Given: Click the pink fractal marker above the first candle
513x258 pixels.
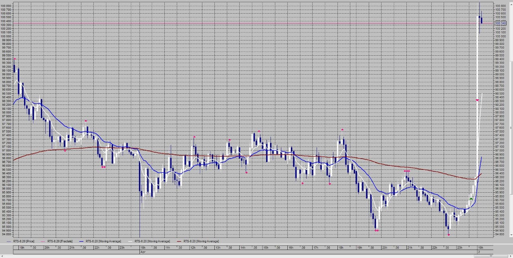Looking at the screenshot, I should point(15,59).
